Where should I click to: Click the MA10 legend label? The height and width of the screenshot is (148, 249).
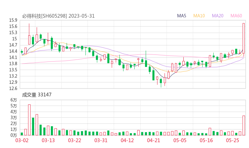pyautogui.click(x=199, y=16)
